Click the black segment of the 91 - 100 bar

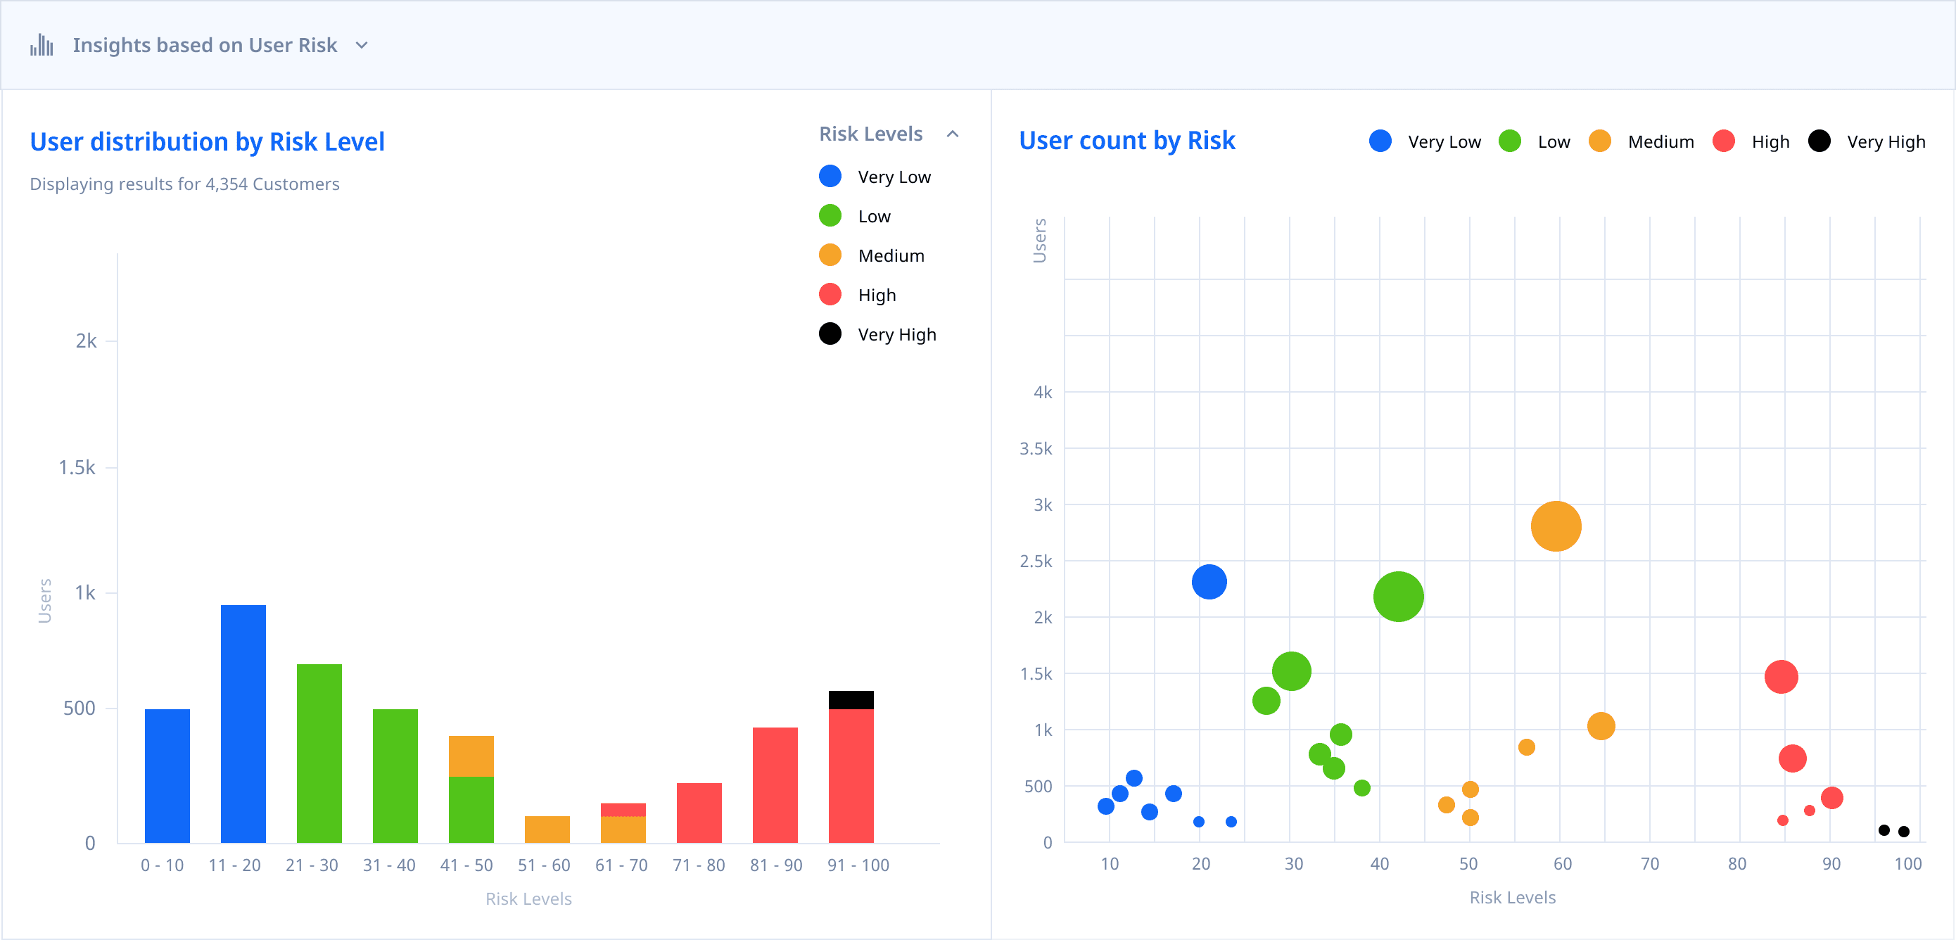pos(851,699)
